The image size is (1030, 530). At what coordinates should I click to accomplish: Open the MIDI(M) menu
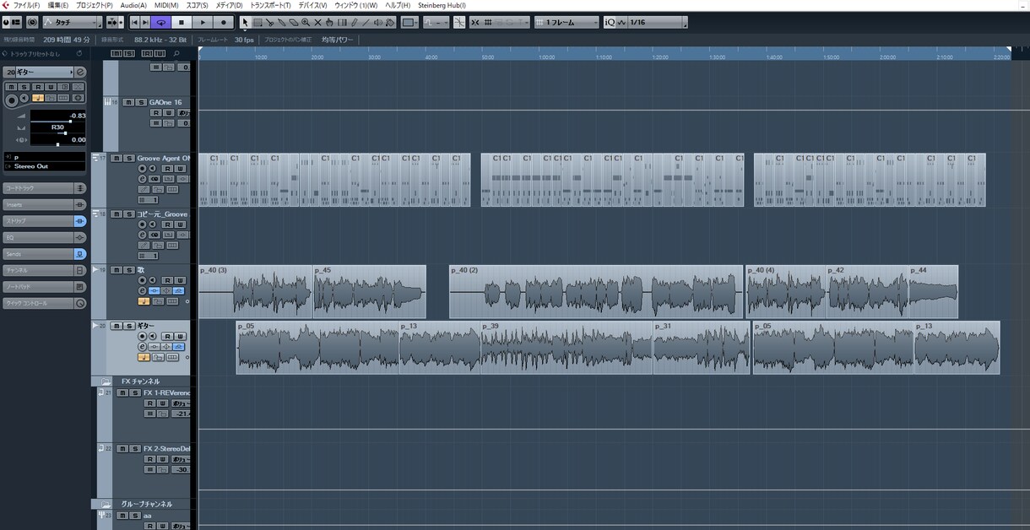point(166,5)
